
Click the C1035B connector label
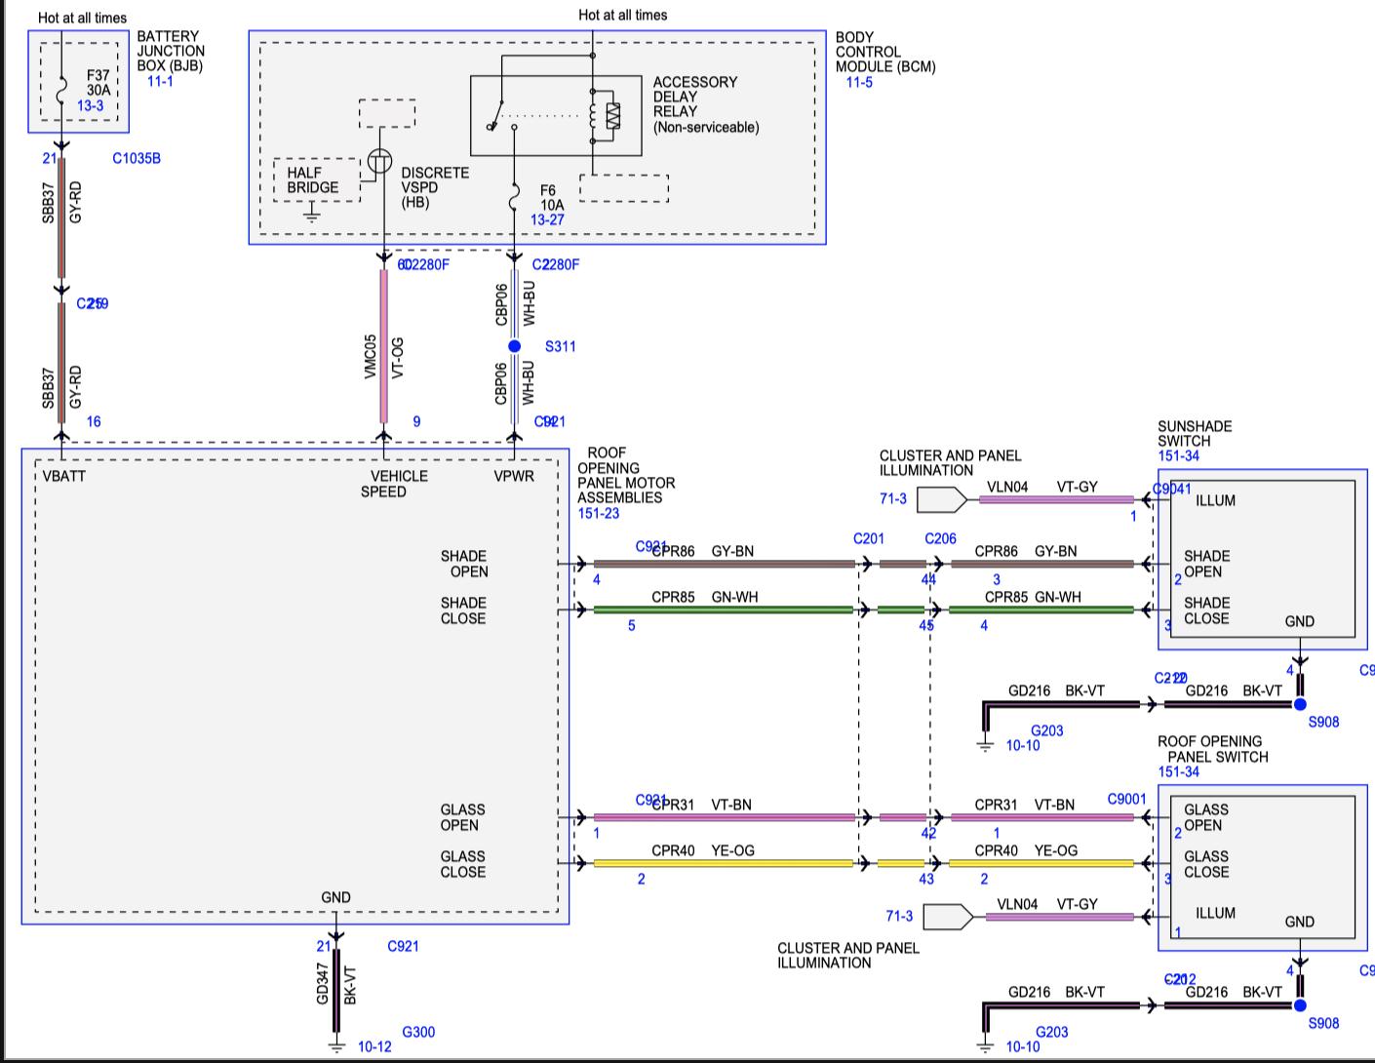137,158
